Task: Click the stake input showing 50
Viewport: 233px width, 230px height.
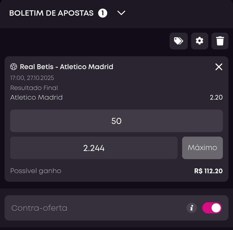Action: pyautogui.click(x=116, y=121)
